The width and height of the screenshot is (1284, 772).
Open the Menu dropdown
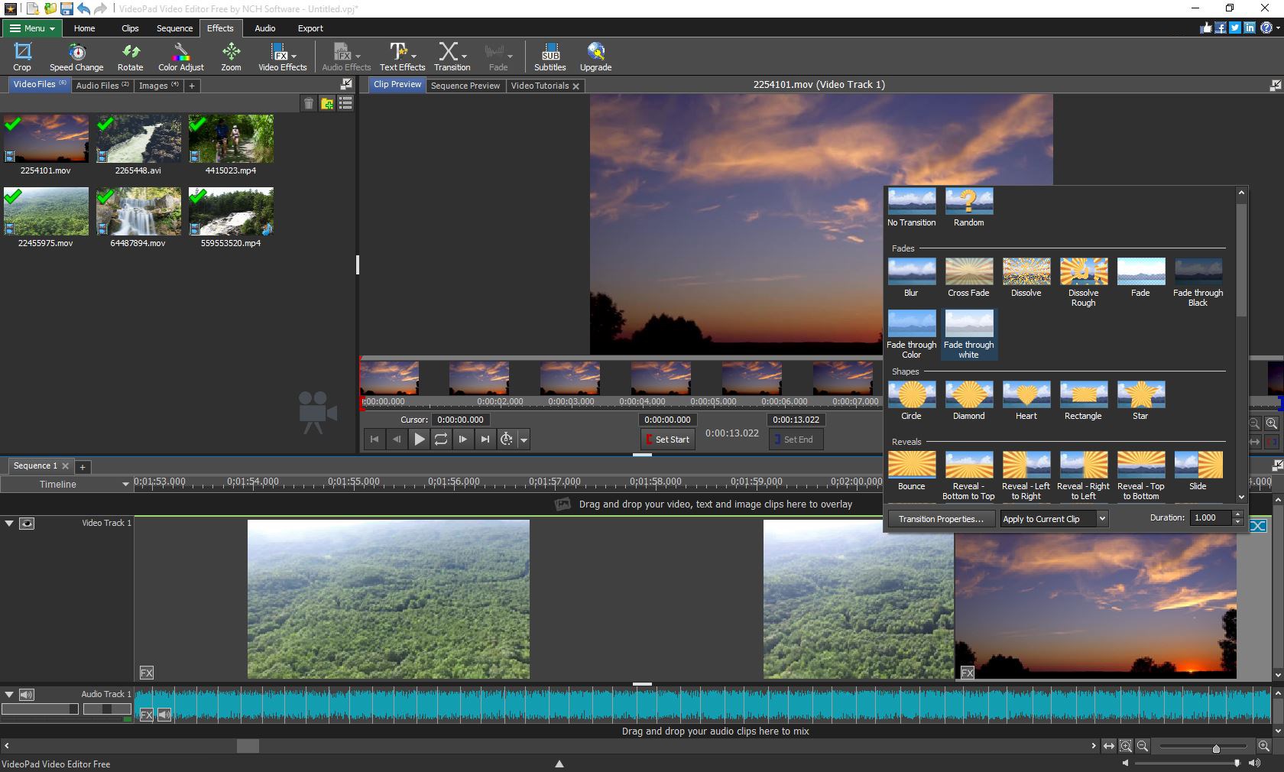[x=31, y=28]
